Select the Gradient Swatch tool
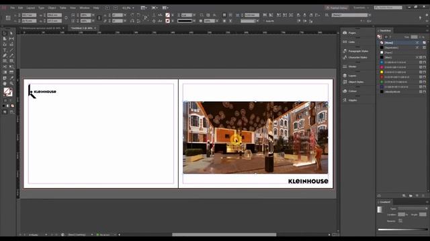Image resolution: width=430 pixels, height=241 pixels. (5, 72)
